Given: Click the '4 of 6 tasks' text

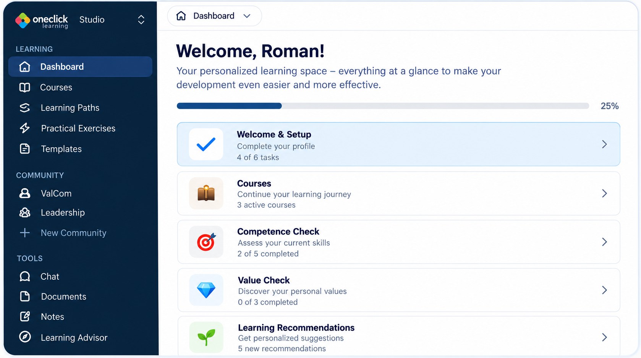Looking at the screenshot, I should point(258,157).
